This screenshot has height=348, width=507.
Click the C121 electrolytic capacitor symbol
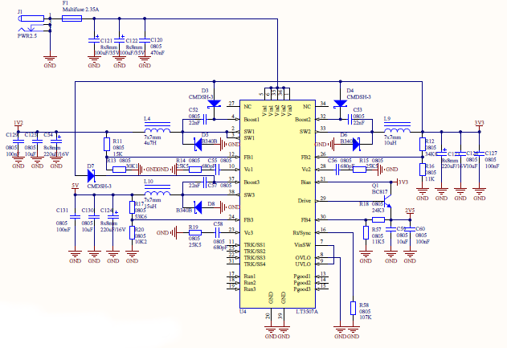(94, 40)
